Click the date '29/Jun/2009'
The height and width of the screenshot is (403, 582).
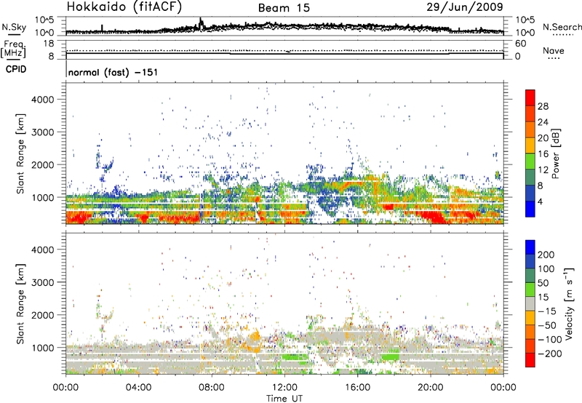coord(465,7)
